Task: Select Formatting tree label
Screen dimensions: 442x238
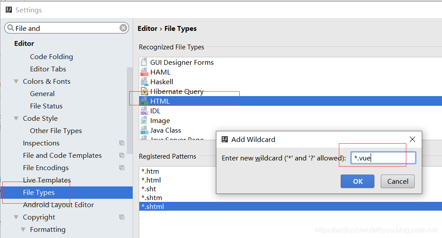Action: [48, 230]
